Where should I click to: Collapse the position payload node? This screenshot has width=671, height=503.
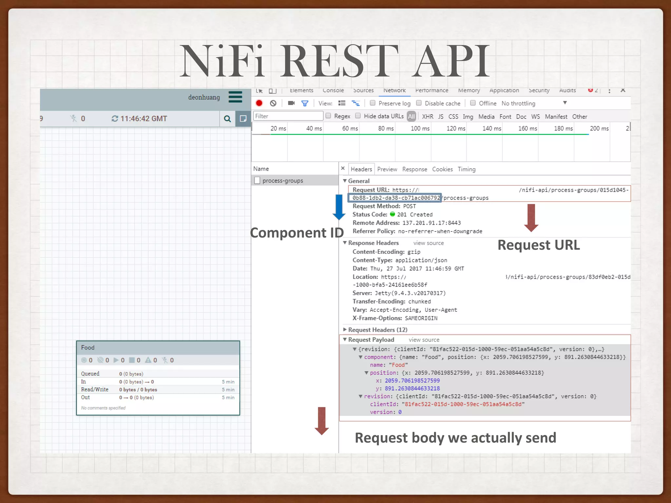[366, 373]
